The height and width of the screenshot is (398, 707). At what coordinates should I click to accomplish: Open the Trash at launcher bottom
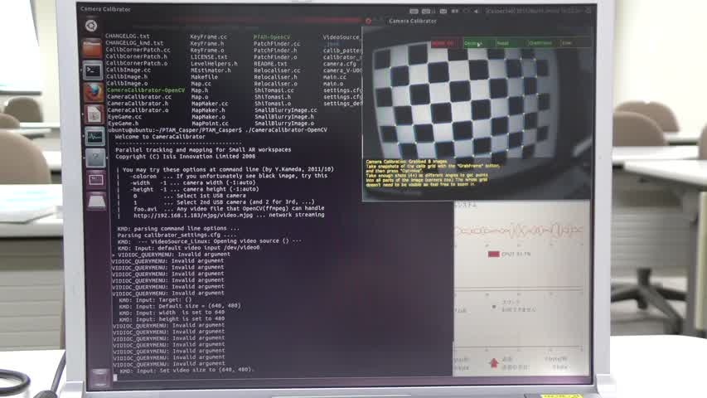99,376
